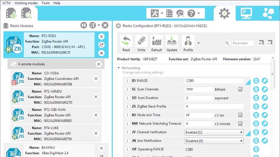Refresh the SC Scan Channels parameter
Screen dimensions: 280x157
[256, 89]
